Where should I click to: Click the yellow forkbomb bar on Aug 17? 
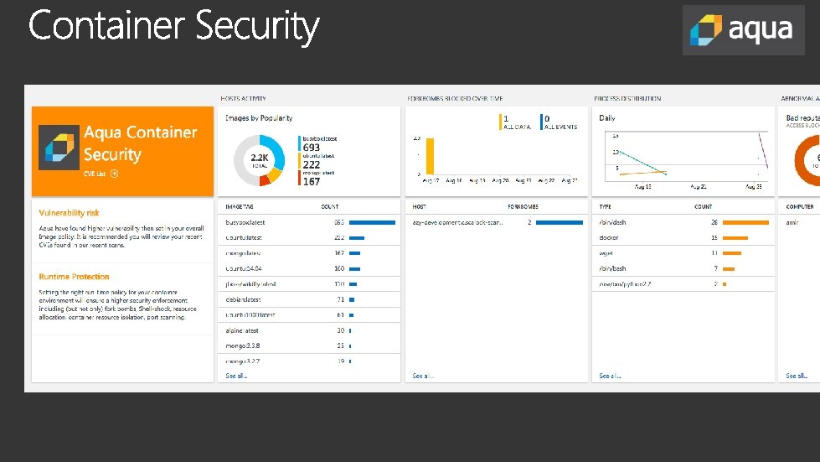430,156
